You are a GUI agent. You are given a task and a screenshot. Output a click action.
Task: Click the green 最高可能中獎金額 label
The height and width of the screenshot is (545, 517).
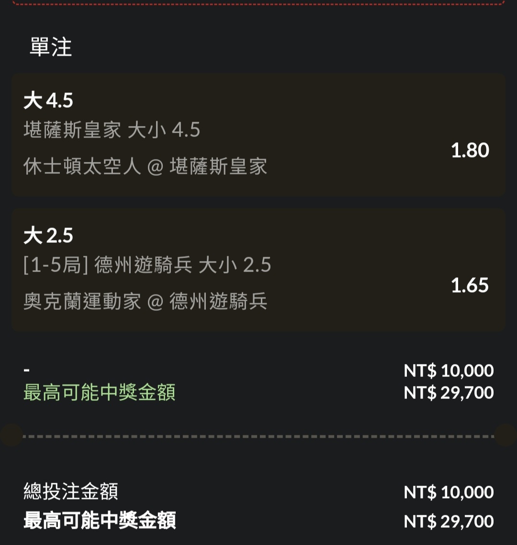pyautogui.click(x=100, y=393)
